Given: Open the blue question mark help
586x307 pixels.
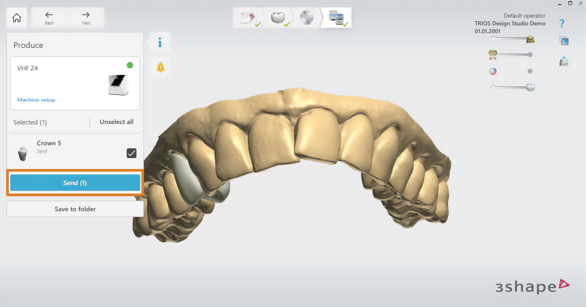Looking at the screenshot, I should pyautogui.click(x=562, y=23).
